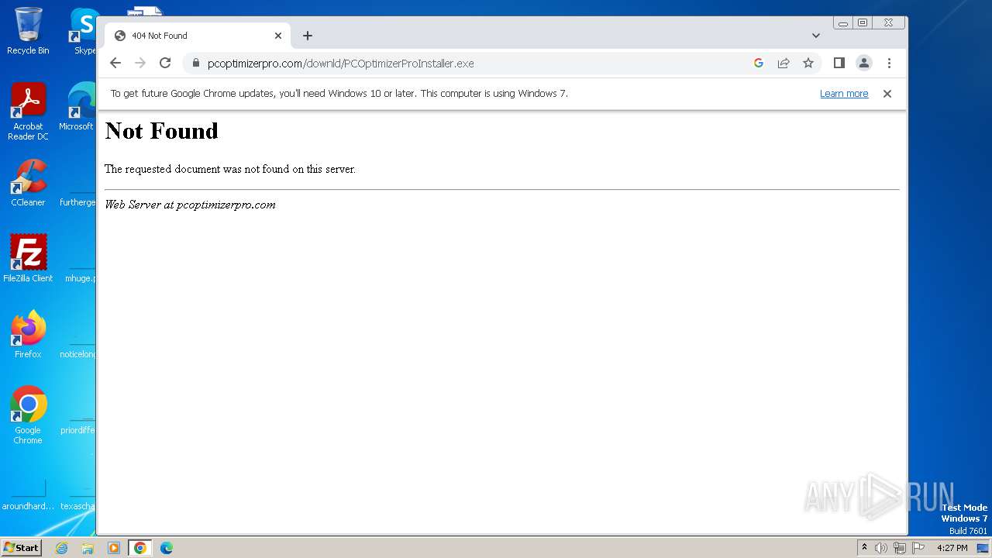
Task: Click the volume speaker tray icon
Action: coord(881,548)
